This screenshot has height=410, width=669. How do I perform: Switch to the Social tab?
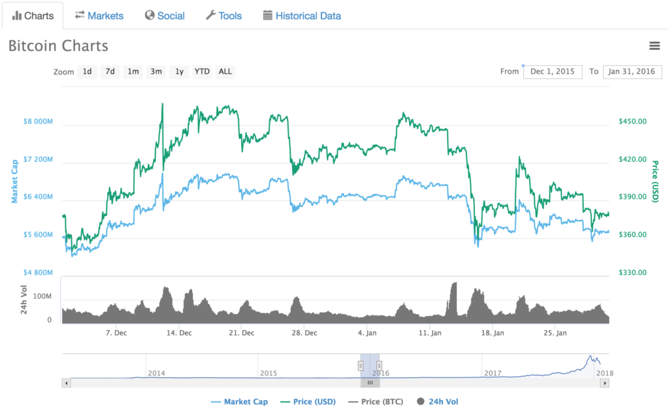point(165,16)
